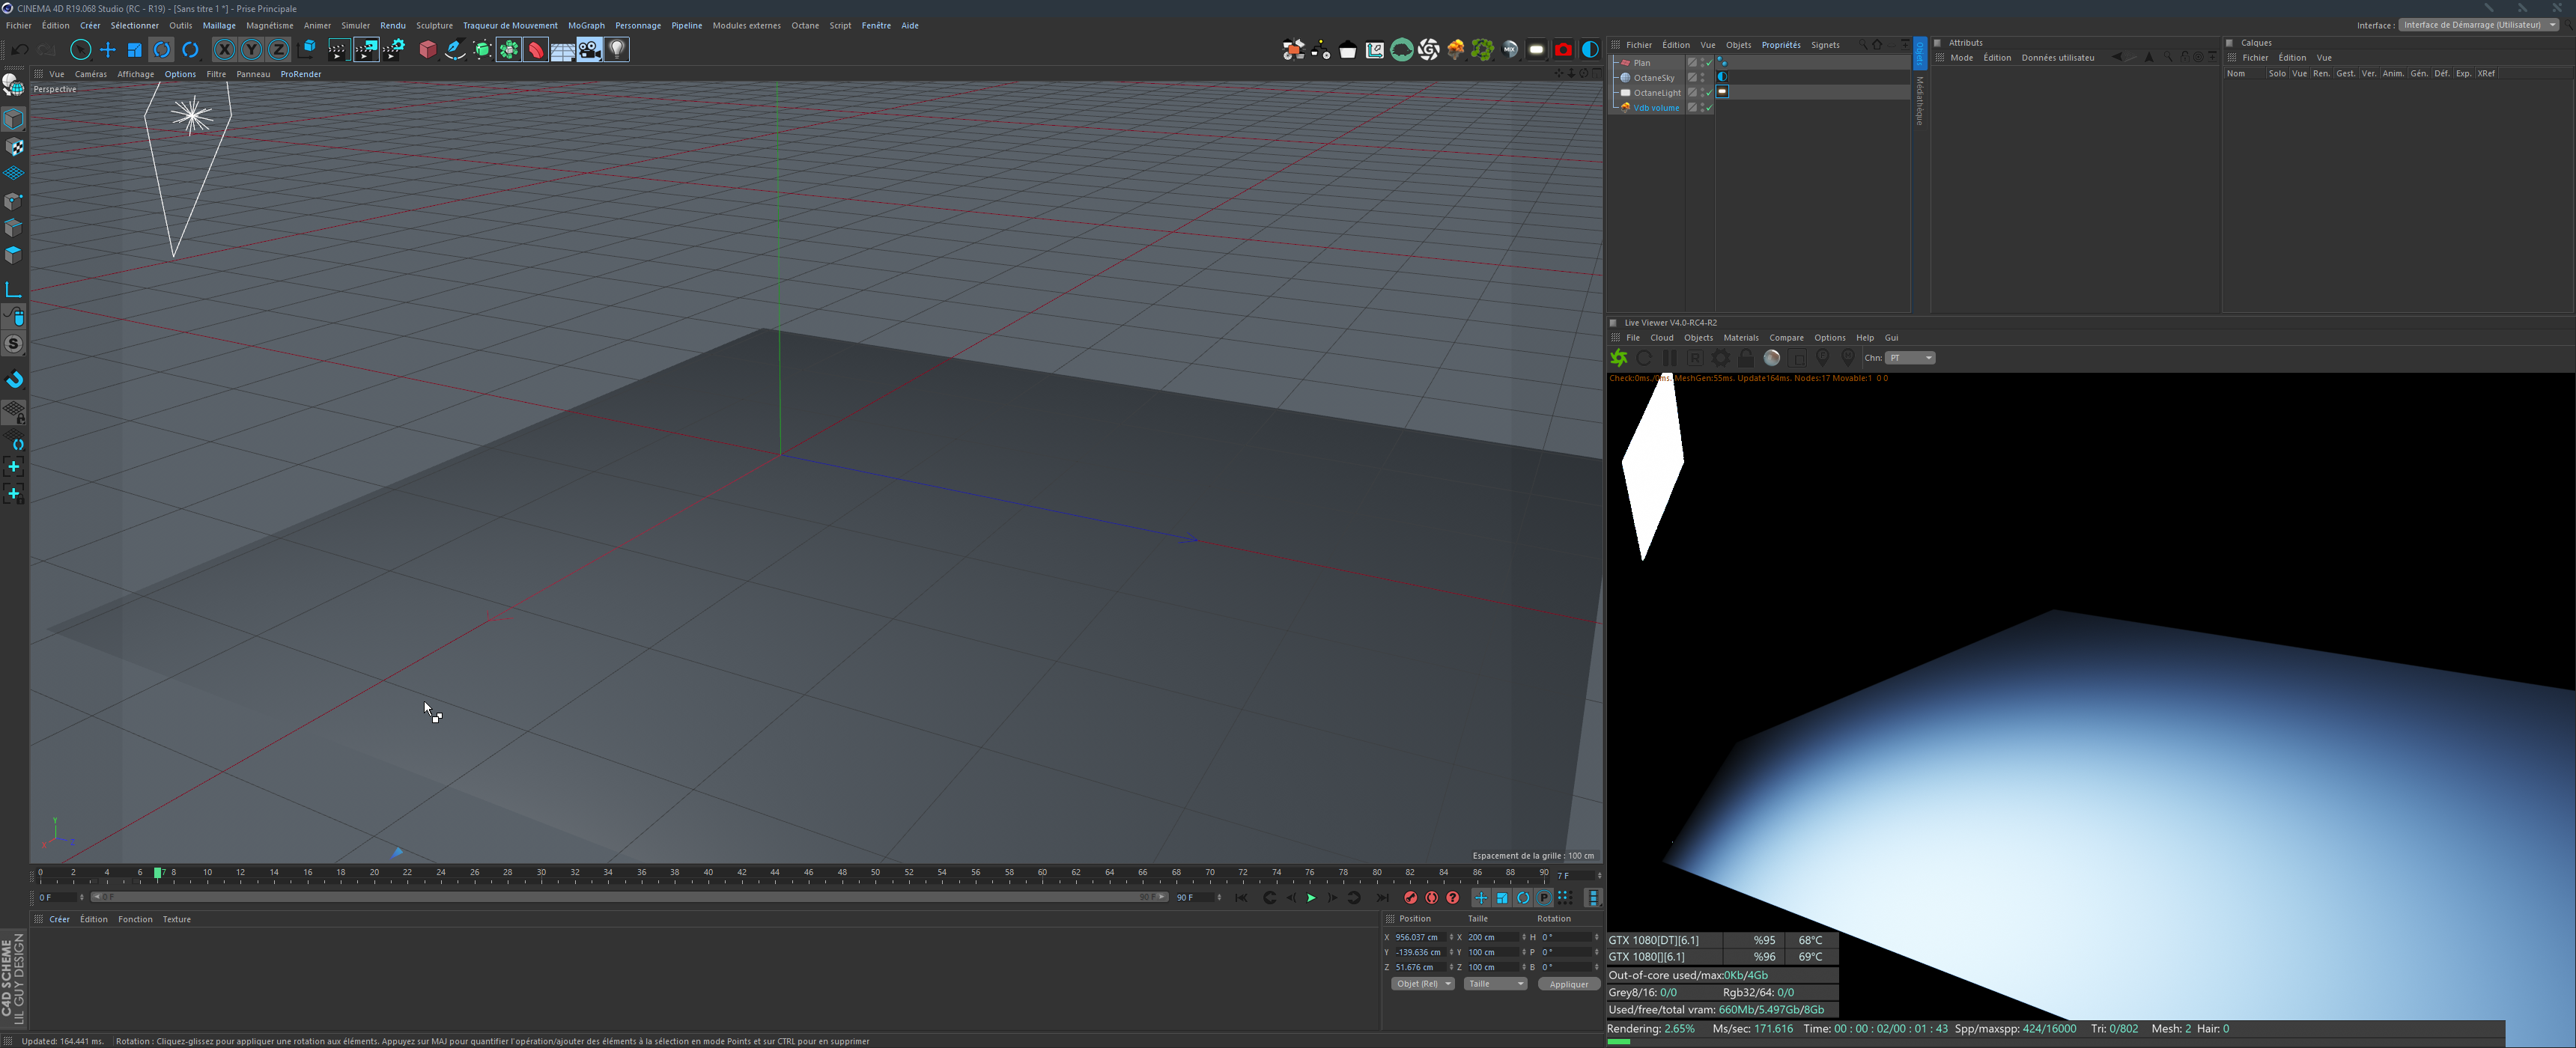The image size is (2576, 1048).
Task: Click the Octane camera red icon
Action: [x=1563, y=50]
